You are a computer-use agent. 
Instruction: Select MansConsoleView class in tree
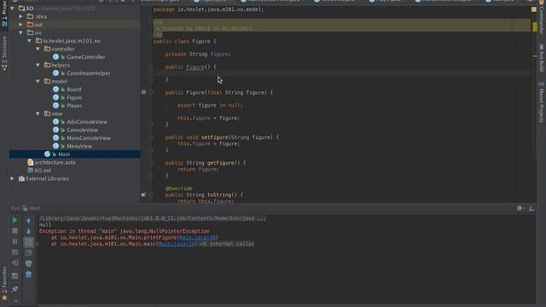[89, 138]
